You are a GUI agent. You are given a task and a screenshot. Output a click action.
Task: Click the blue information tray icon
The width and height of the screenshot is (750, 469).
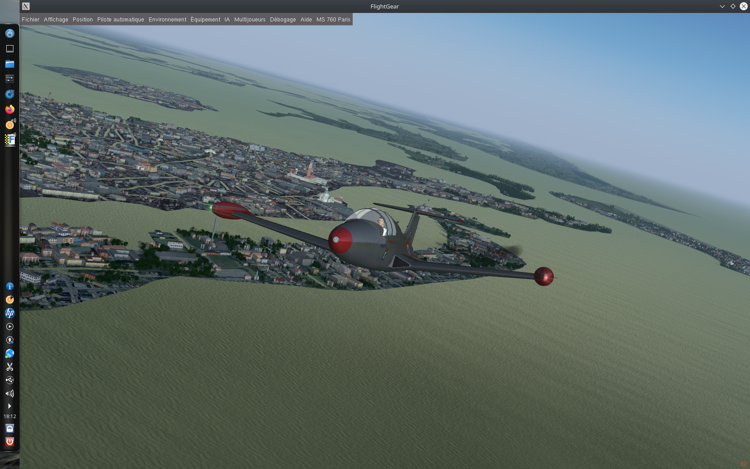[9, 286]
